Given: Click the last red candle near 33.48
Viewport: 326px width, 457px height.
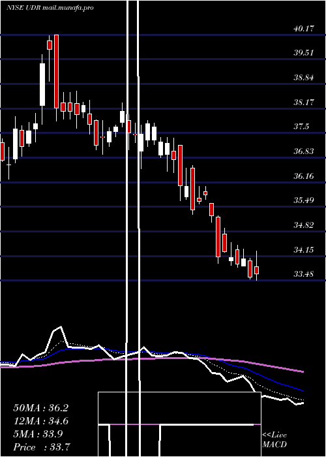Looking at the screenshot, I should point(256,270).
